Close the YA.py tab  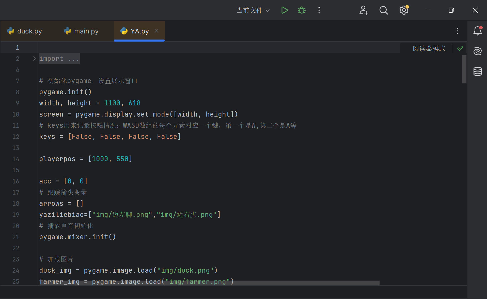point(156,31)
